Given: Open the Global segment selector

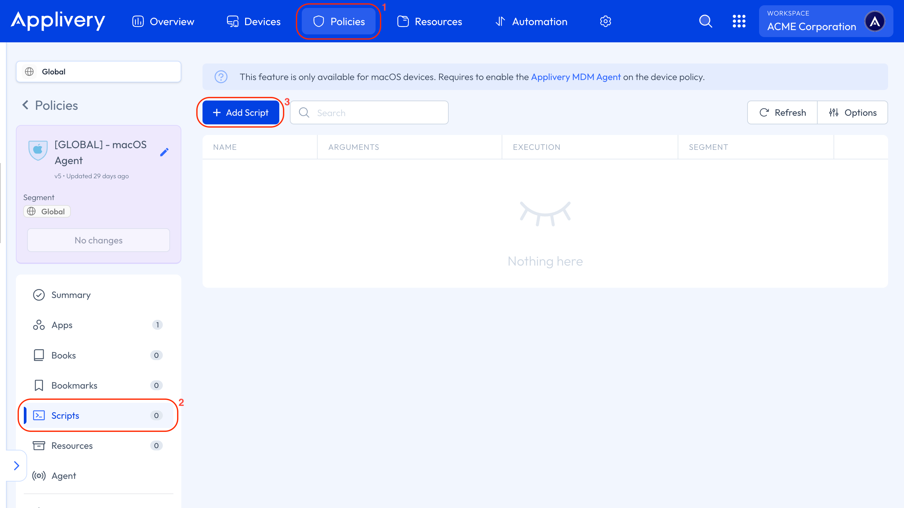Looking at the screenshot, I should coord(98,71).
